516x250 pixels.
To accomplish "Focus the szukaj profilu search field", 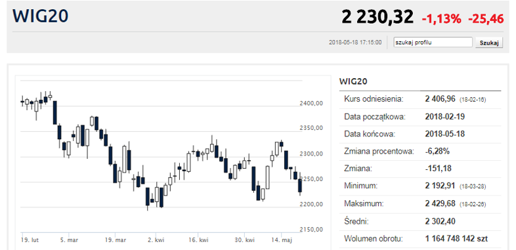I will 433,43.
